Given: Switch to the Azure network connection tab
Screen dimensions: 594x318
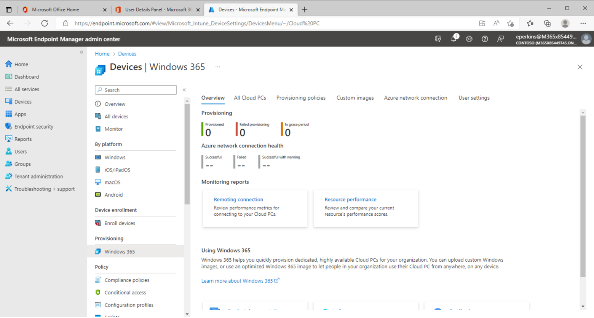Looking at the screenshot, I should point(415,98).
